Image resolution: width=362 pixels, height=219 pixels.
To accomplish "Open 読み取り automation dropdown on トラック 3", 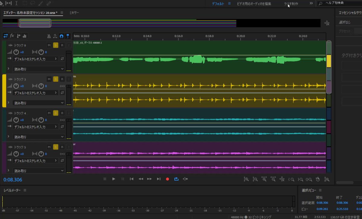I will [x=39, y=103].
